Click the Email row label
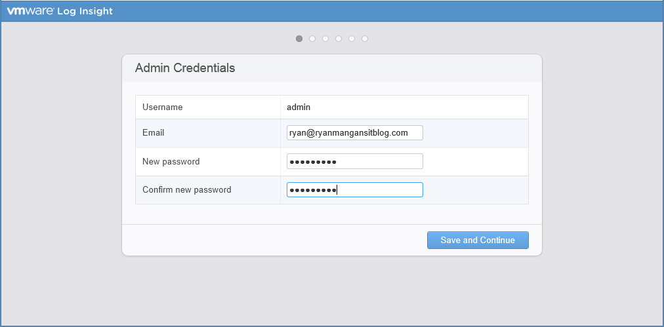 pyautogui.click(x=154, y=133)
